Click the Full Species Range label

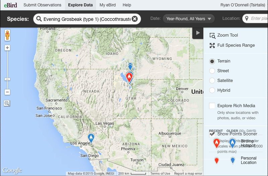[236, 45]
